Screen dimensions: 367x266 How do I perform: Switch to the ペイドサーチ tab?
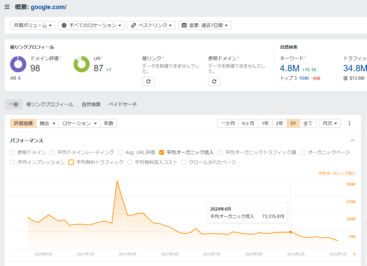[123, 104]
